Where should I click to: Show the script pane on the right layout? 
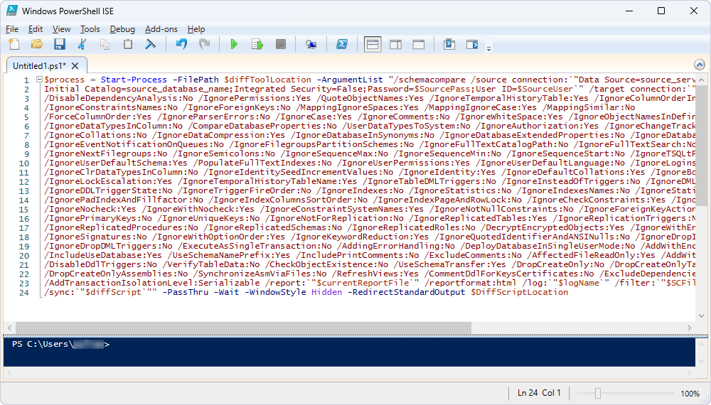tap(396, 44)
